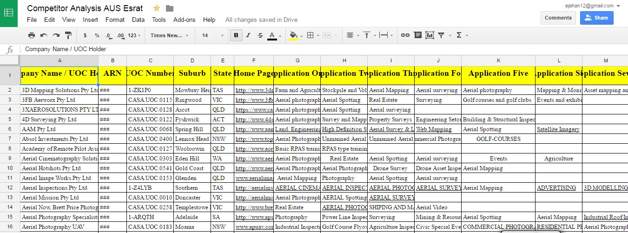Open the Add-ons menu

[184, 20]
